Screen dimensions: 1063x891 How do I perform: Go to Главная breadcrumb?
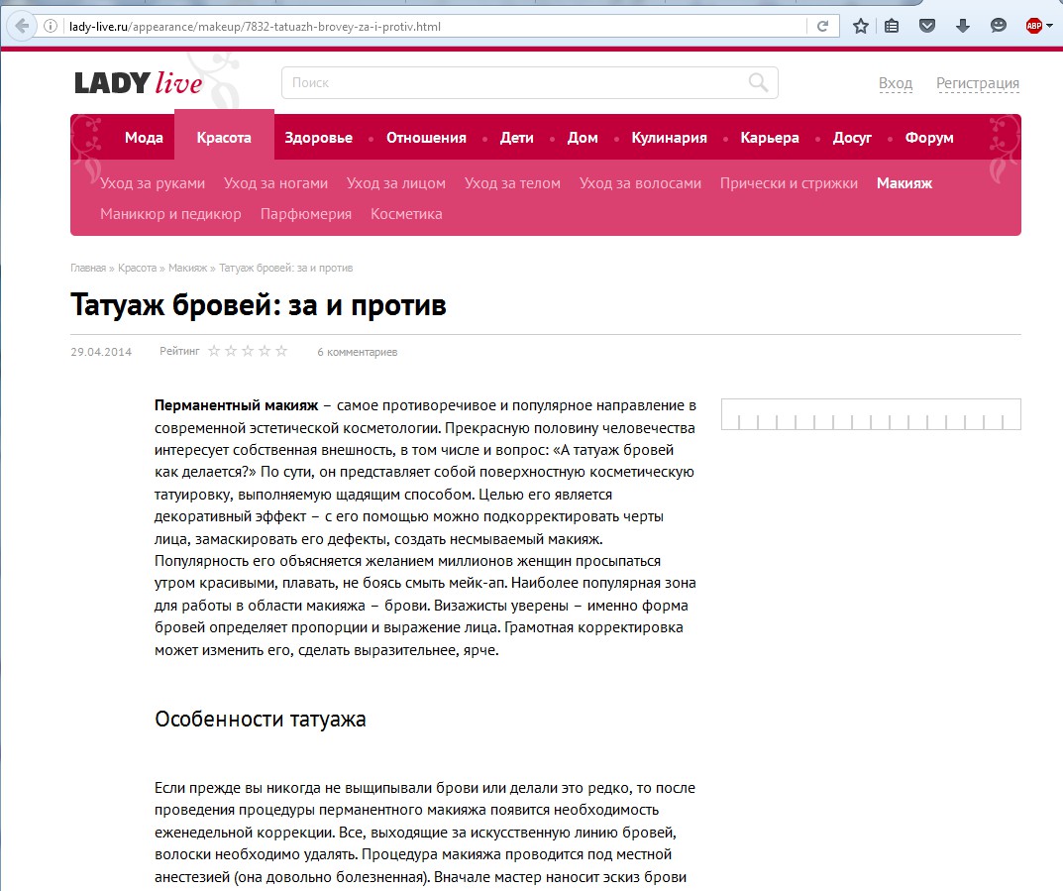click(x=88, y=268)
